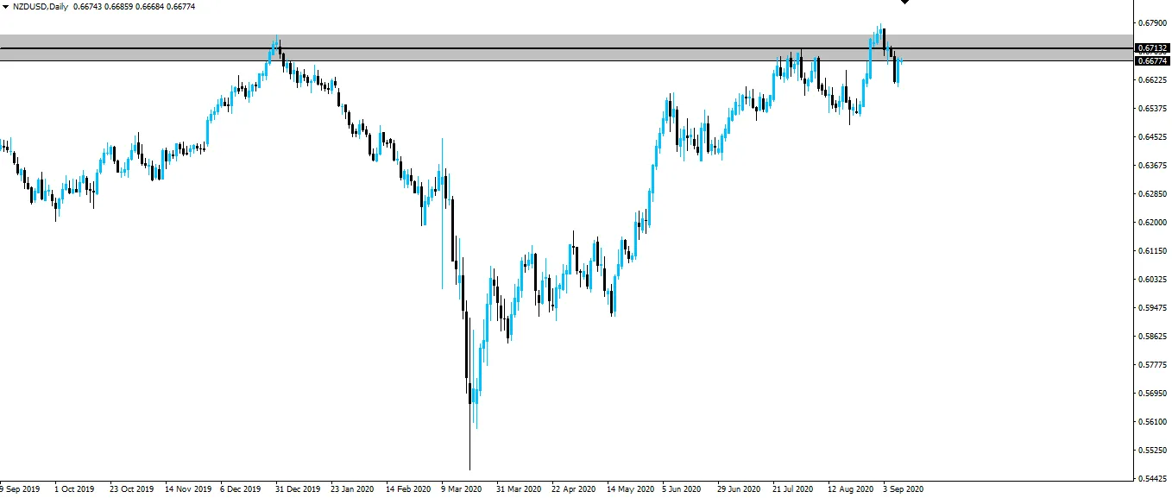Click the 0.66225 price axis label
The height and width of the screenshot is (498, 1172).
tap(1153, 79)
